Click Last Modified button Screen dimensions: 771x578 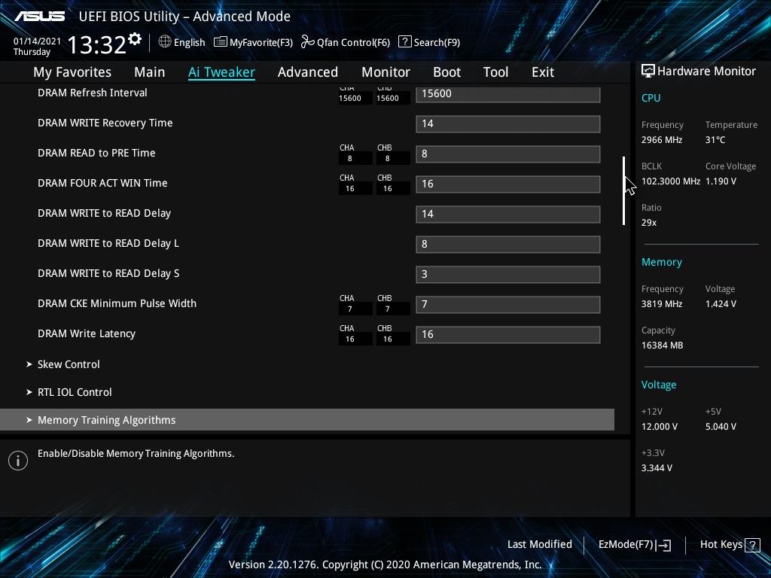(x=539, y=545)
